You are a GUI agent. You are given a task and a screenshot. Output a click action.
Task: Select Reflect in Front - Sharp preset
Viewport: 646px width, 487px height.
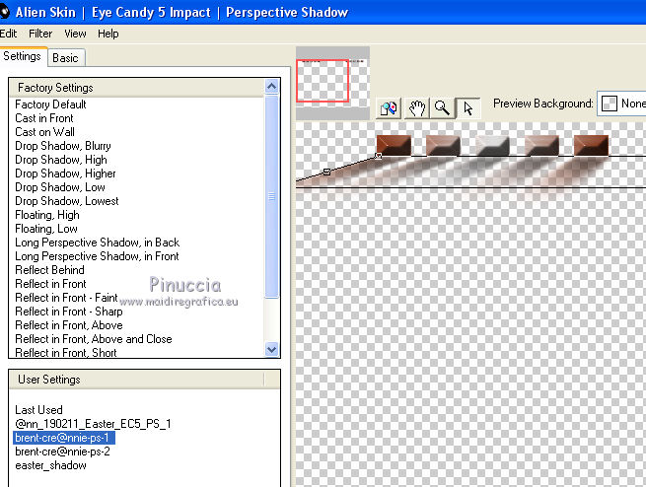point(69,312)
